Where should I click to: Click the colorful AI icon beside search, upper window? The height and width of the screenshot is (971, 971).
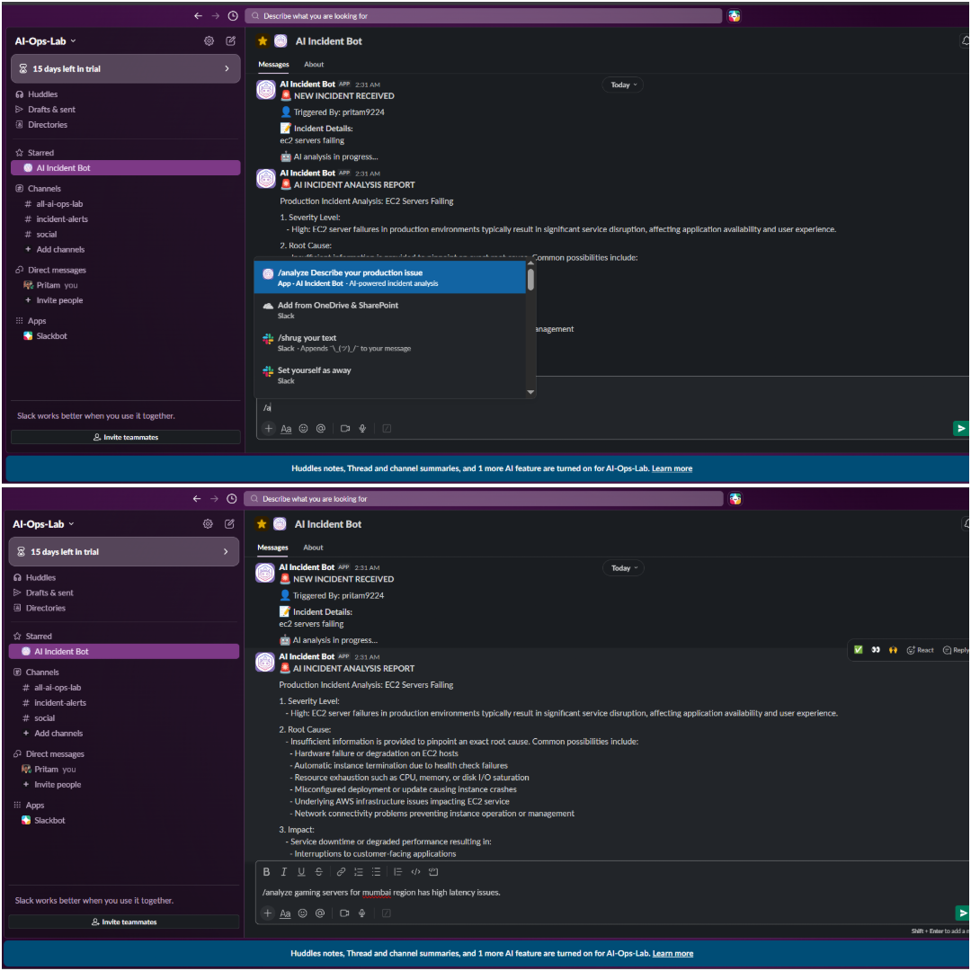point(734,16)
